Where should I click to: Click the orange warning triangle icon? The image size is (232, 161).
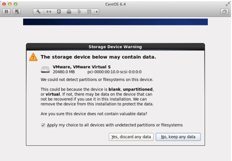click(x=33, y=57)
